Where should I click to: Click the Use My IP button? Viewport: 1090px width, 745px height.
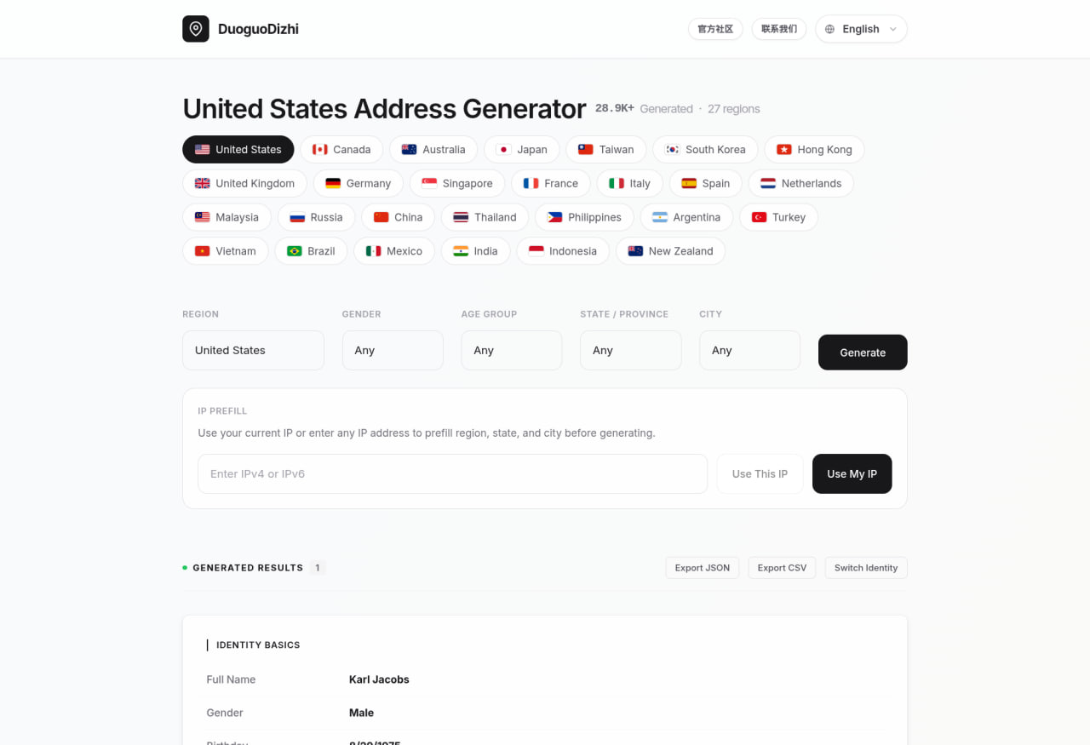(x=852, y=473)
